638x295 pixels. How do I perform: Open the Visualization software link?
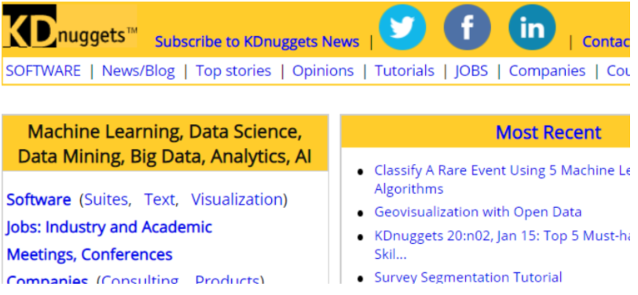pos(236,199)
